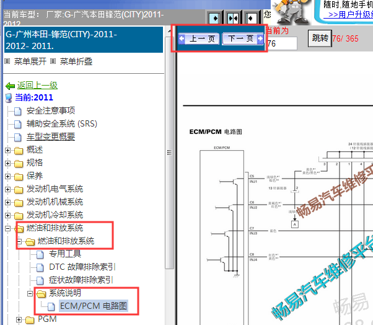Image resolution: width=373 pixels, height=325 pixels.
Task: Open 辅助安全系统 (SRS) document
Action: [x=62, y=123]
